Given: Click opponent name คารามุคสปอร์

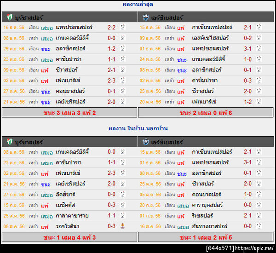Looking at the screenshot, I should [207, 205].
